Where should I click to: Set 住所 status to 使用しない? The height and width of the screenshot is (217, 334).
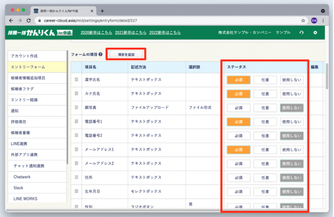point(292,177)
